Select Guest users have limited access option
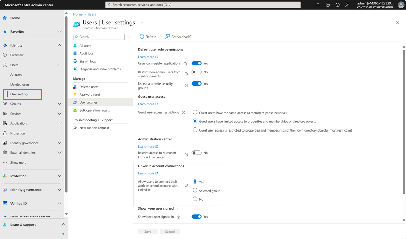406x239 pixels. (x=195, y=121)
